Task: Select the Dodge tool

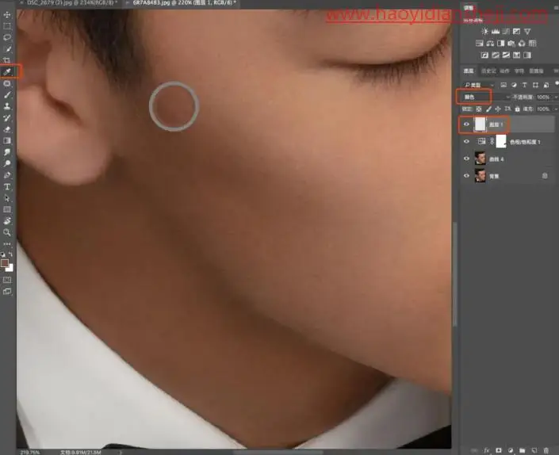Action: [x=7, y=163]
